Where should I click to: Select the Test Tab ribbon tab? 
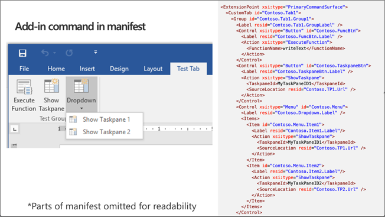[188, 69]
